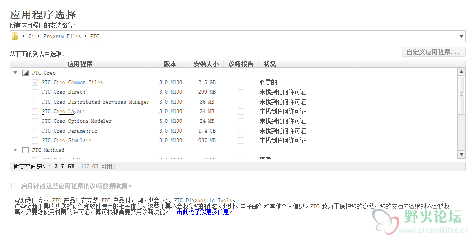Expand arrow before Program Files in path
The image size is (473, 239).
pyautogui.click(x=39, y=36)
